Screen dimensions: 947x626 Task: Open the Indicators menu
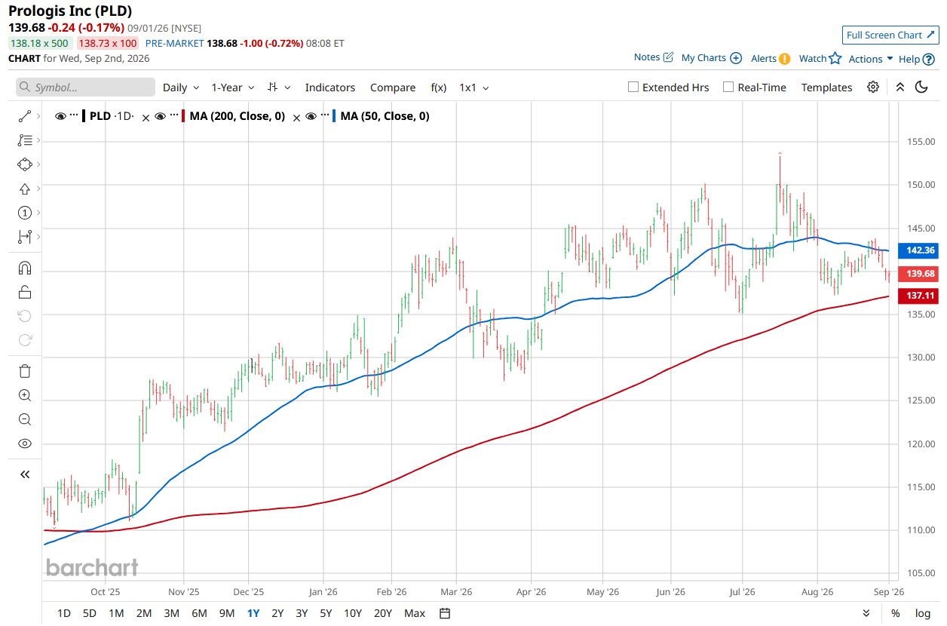pos(330,87)
